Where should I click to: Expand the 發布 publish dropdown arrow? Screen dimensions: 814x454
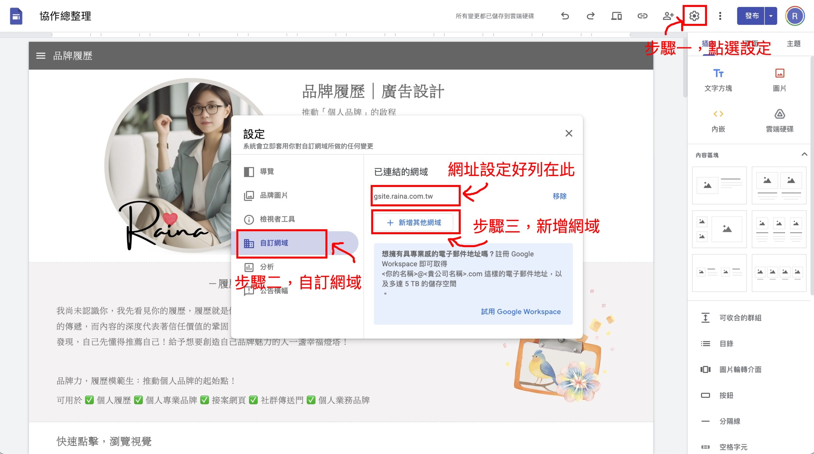click(771, 16)
